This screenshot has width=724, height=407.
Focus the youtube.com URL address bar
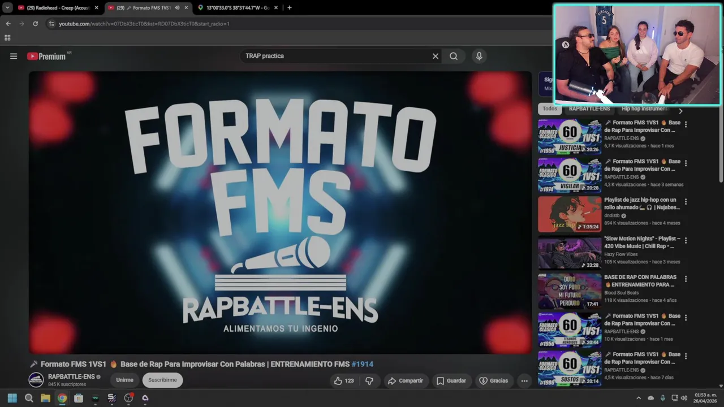[x=144, y=24]
